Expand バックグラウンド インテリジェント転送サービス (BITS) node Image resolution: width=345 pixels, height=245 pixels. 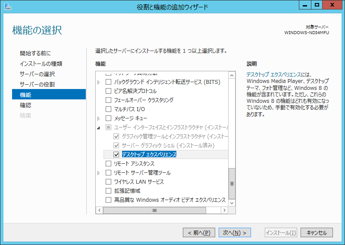click(x=98, y=82)
